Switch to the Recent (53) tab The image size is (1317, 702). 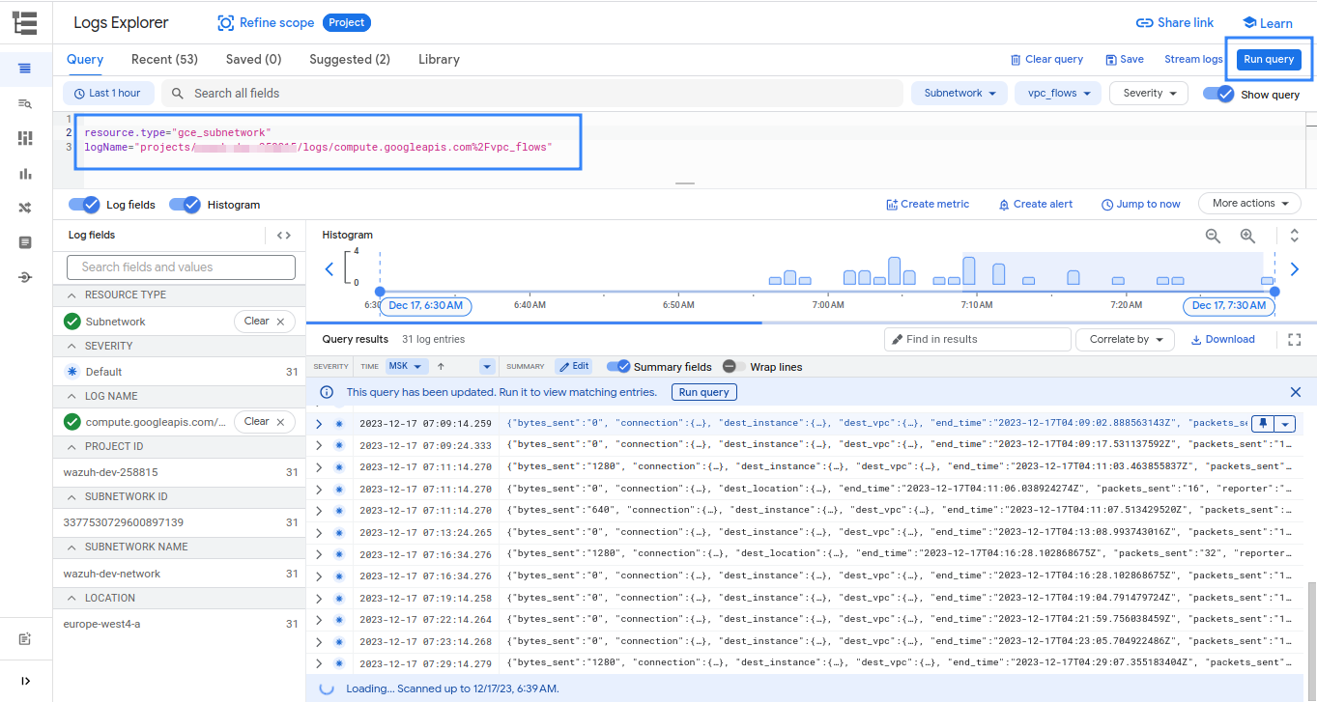163,59
